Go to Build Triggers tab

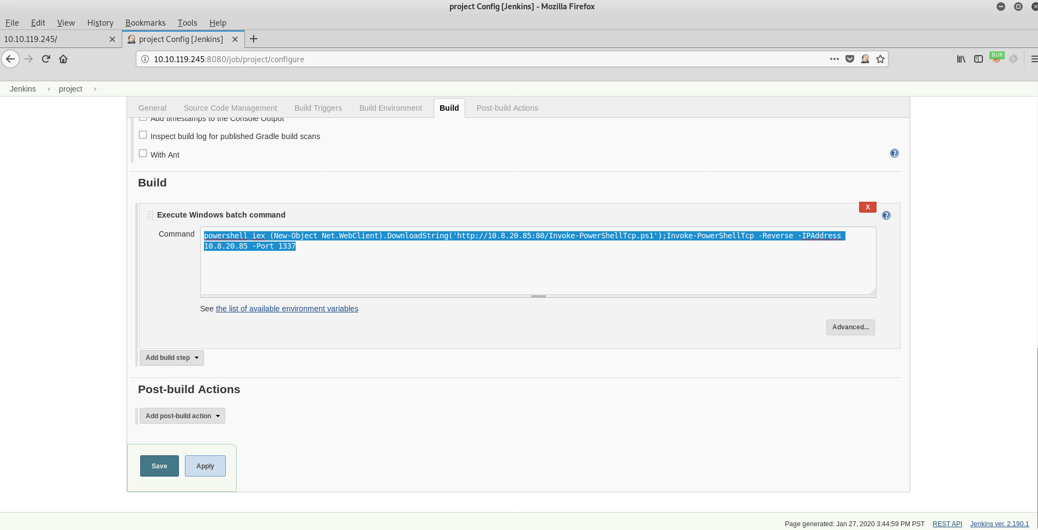318,108
